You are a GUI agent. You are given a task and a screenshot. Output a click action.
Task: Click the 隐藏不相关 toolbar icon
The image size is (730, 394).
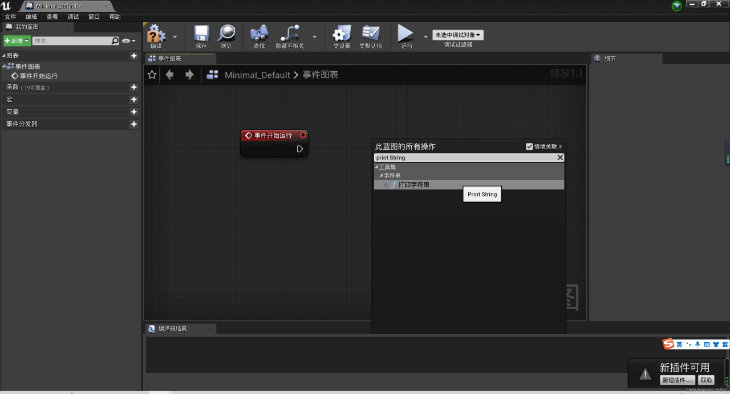pyautogui.click(x=290, y=33)
